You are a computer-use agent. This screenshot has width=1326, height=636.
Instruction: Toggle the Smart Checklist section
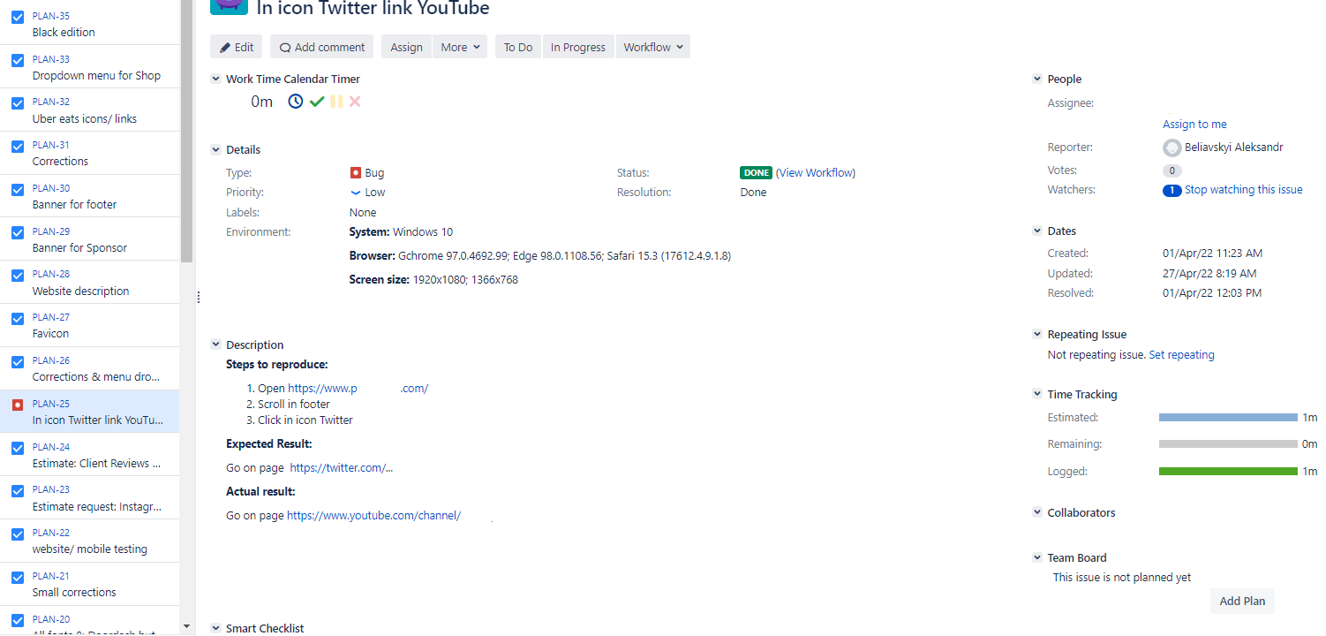pyautogui.click(x=215, y=628)
